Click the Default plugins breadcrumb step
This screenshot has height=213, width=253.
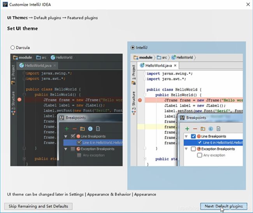pos(47,18)
